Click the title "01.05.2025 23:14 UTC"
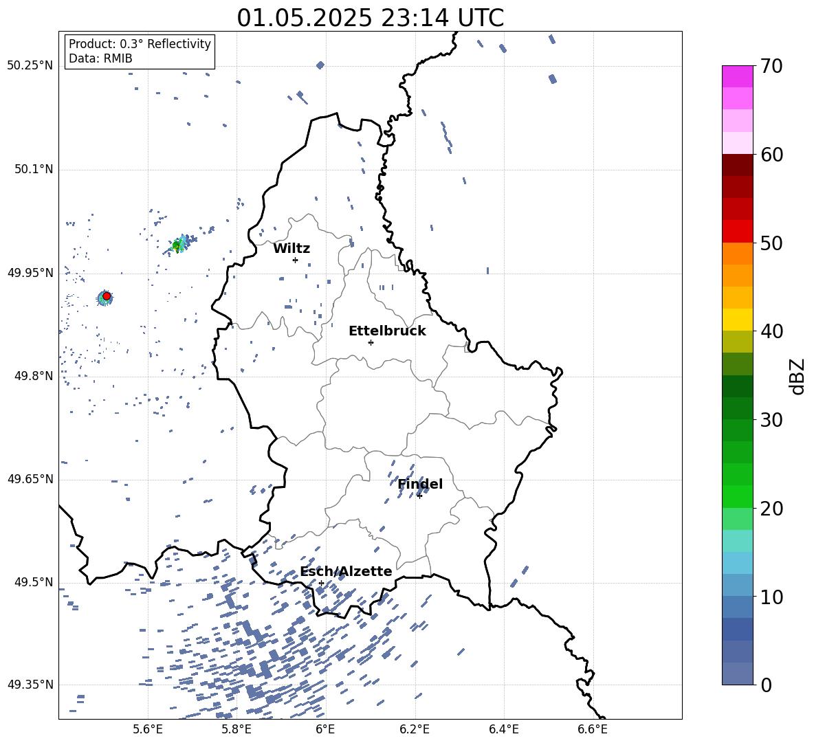Viewport: 814px width, 743px height. coord(370,18)
